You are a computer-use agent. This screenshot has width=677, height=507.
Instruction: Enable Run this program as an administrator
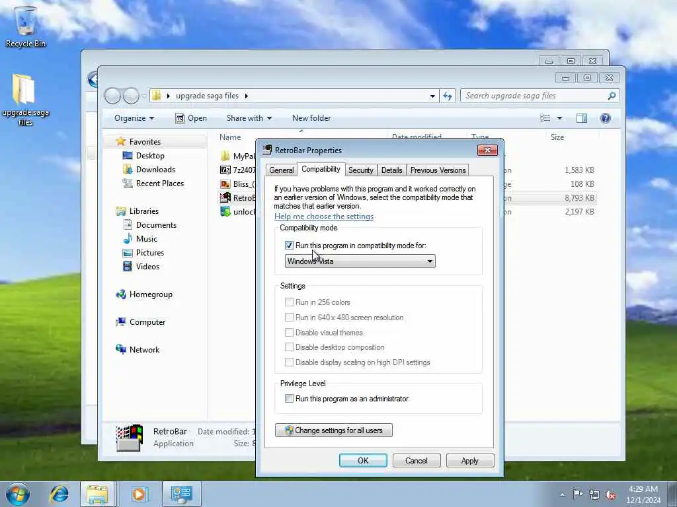[290, 398]
